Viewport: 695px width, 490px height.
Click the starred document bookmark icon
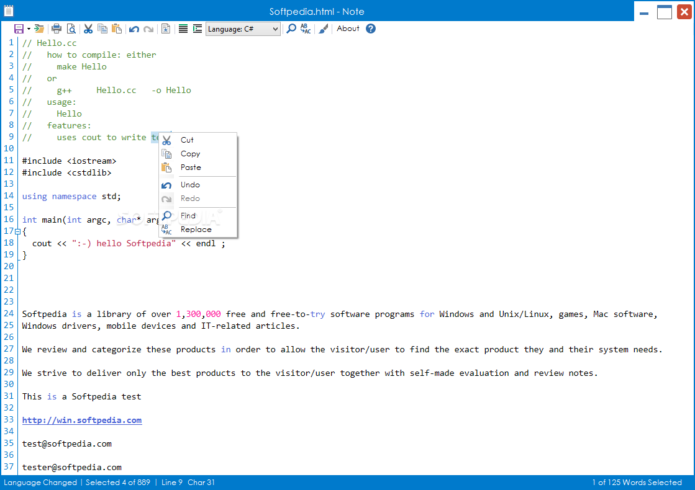pos(166,29)
